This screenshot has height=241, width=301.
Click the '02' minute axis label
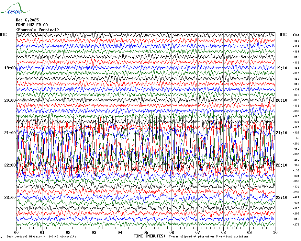click(68, 232)
